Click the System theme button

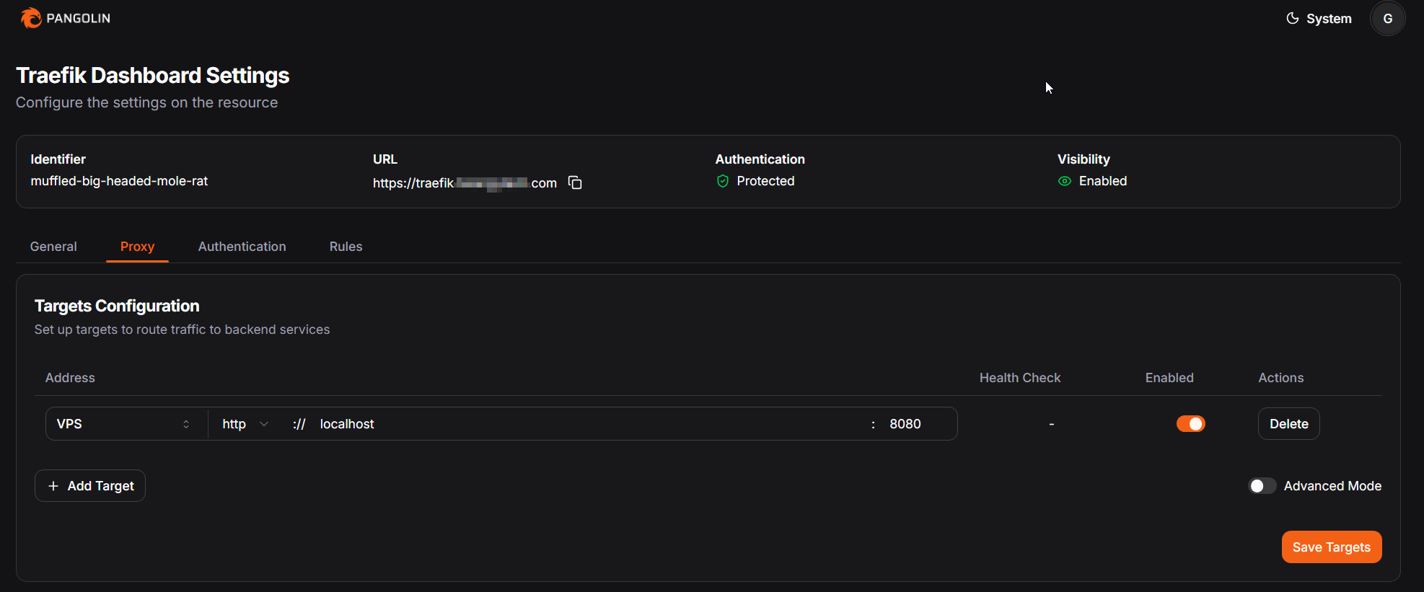tap(1319, 19)
